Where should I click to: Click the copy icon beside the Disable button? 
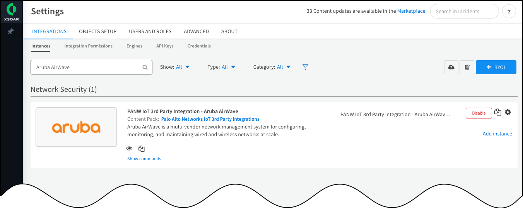tap(498, 112)
